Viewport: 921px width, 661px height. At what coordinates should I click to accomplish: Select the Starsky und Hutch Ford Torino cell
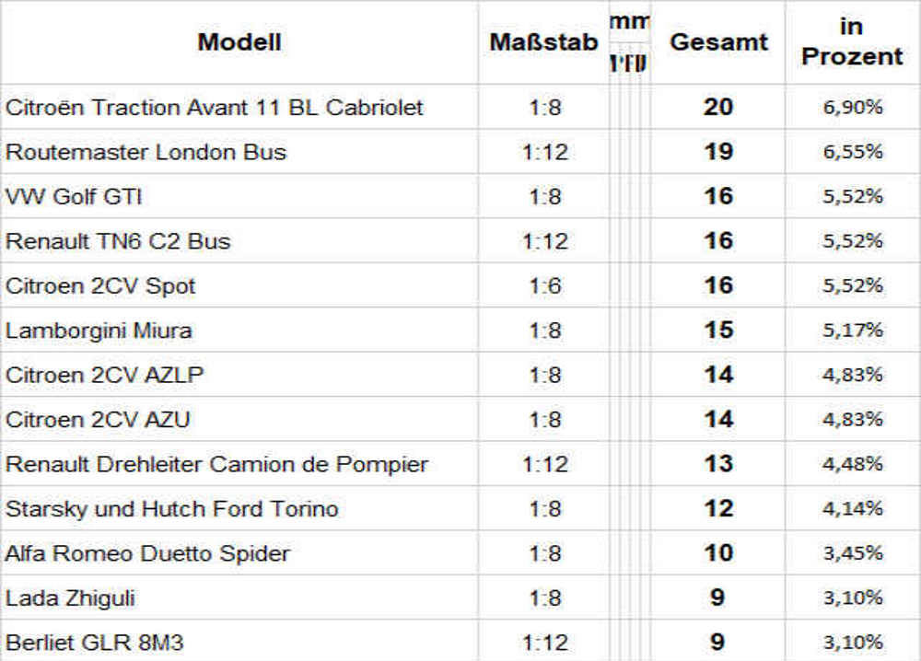pos(171,508)
